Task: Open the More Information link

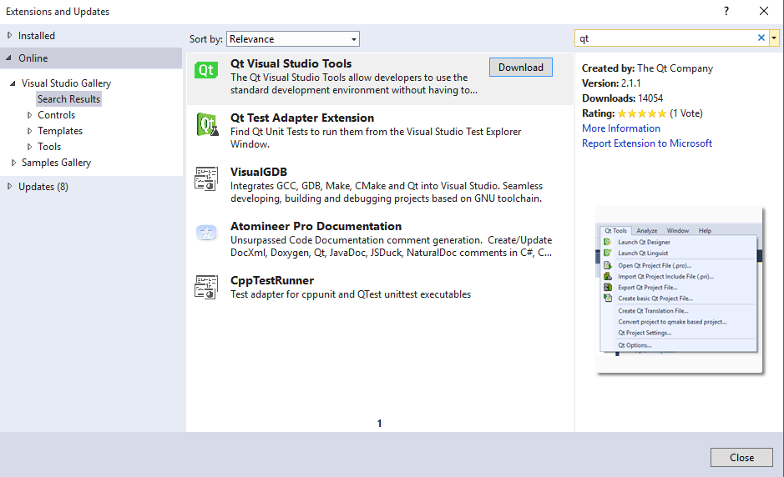Action: pyautogui.click(x=621, y=128)
